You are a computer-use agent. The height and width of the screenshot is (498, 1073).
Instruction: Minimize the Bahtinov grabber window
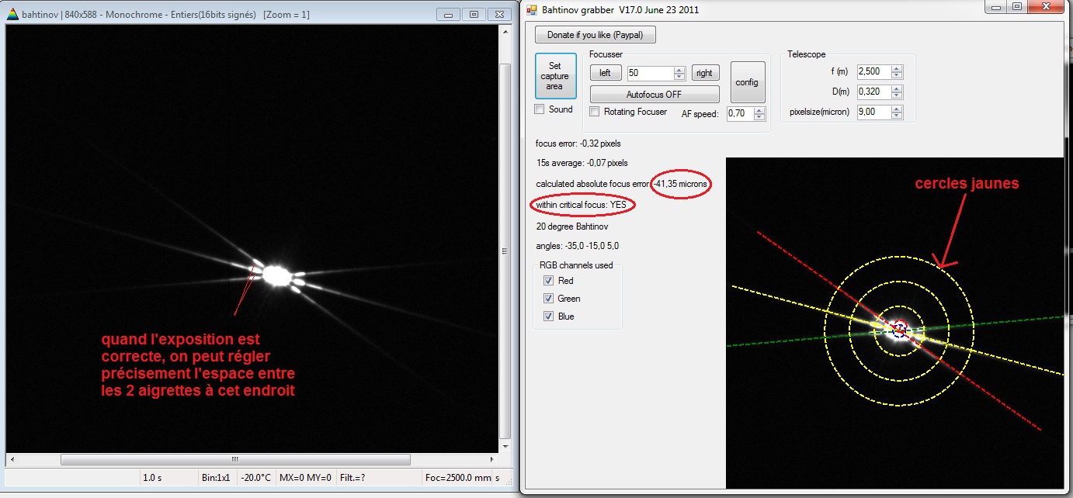996,6
